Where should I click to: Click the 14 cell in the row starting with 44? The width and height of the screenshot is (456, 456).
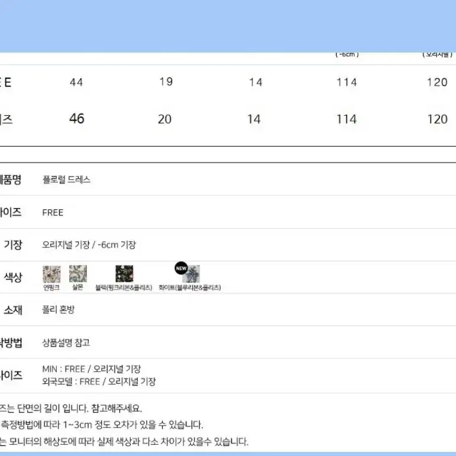[256, 82]
